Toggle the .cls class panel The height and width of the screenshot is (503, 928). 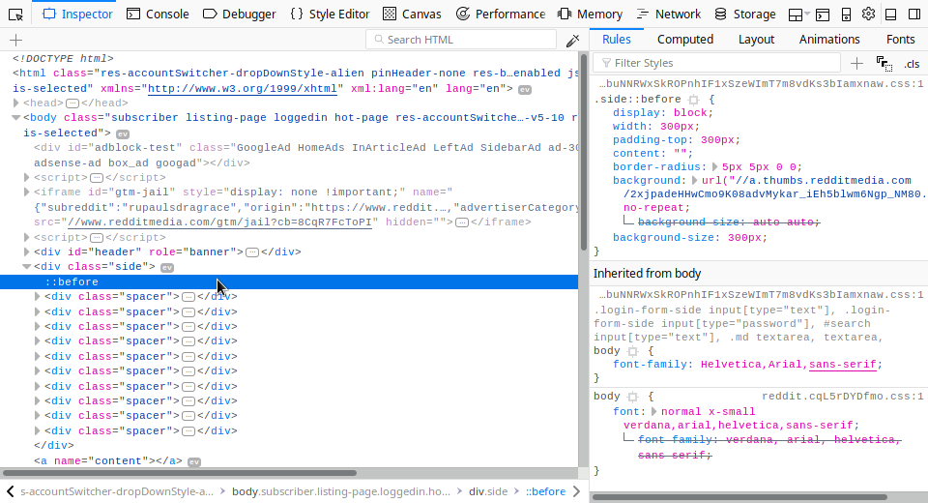click(911, 63)
